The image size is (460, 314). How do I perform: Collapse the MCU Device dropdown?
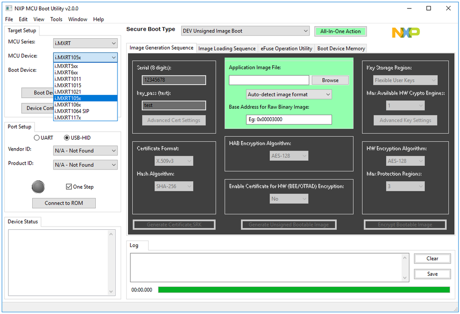[85, 57]
